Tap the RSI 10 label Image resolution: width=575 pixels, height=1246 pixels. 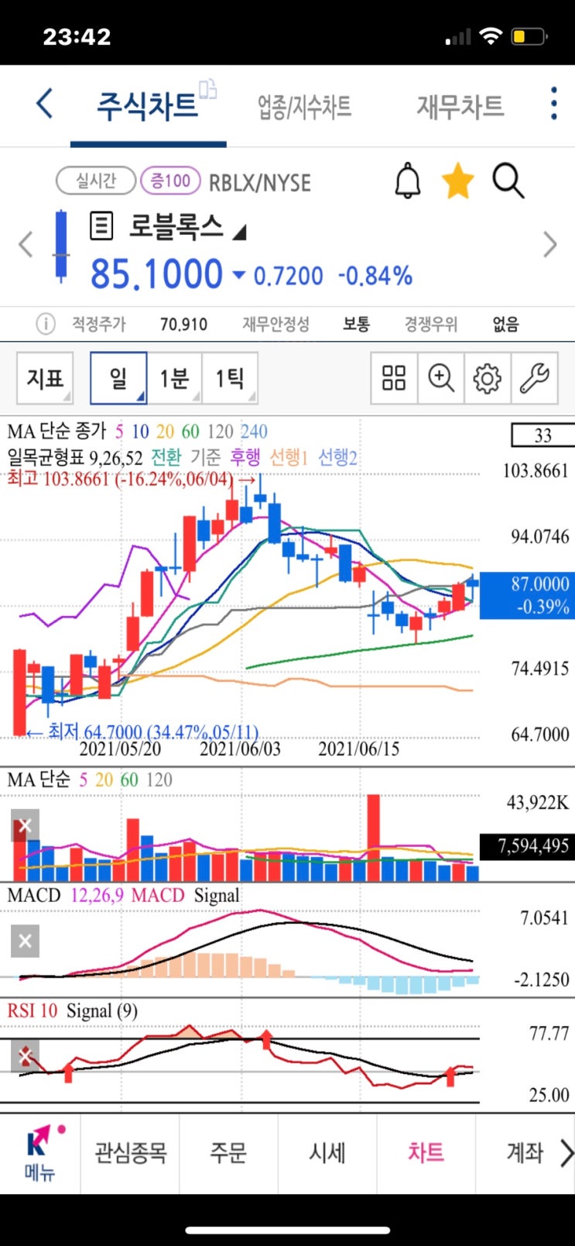coord(33,1011)
